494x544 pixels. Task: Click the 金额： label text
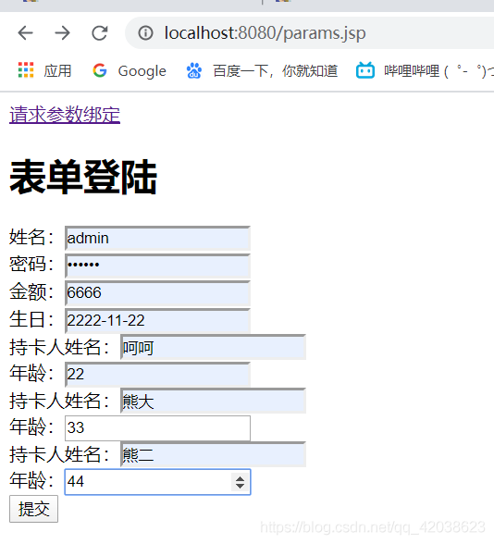[x=31, y=291]
